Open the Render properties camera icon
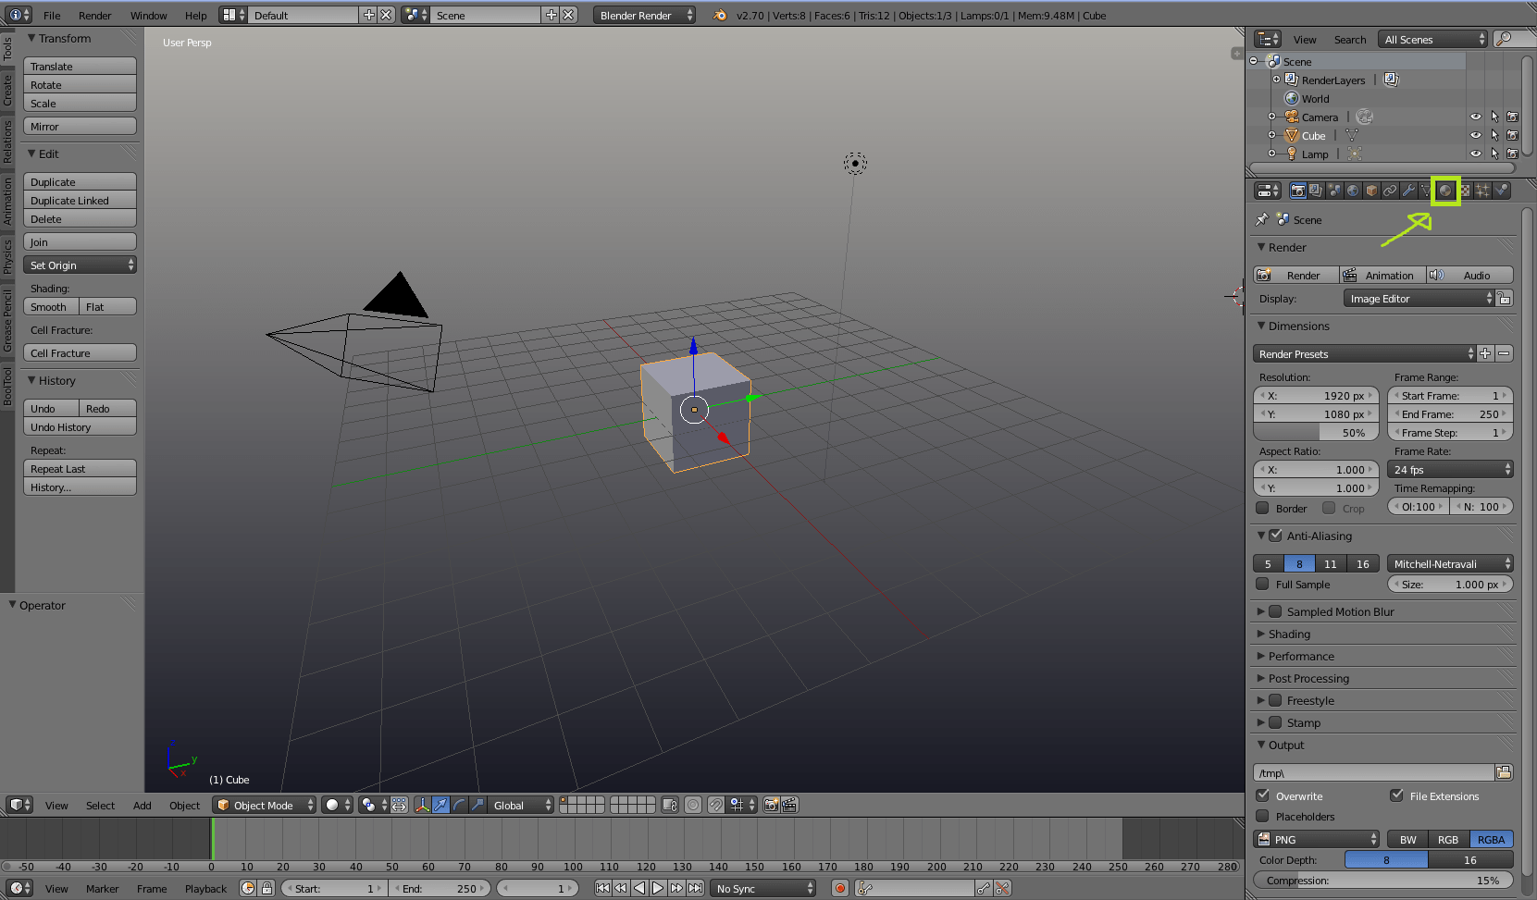Viewport: 1537px width, 900px height. (x=1298, y=191)
